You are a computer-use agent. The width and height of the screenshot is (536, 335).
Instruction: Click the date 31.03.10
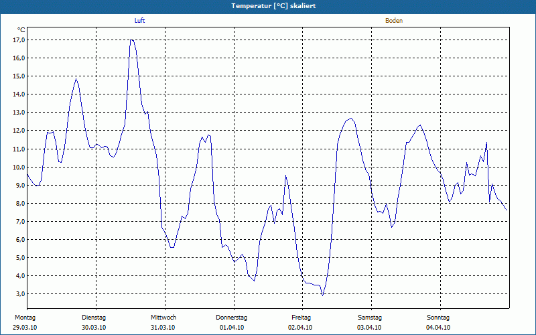tap(163, 328)
